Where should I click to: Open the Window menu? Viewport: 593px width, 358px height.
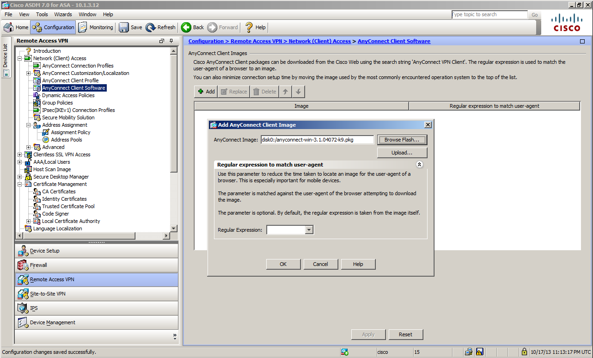pyautogui.click(x=87, y=14)
